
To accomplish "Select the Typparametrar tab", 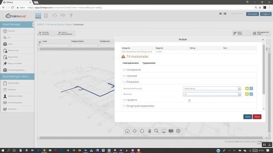I will 149,63.
